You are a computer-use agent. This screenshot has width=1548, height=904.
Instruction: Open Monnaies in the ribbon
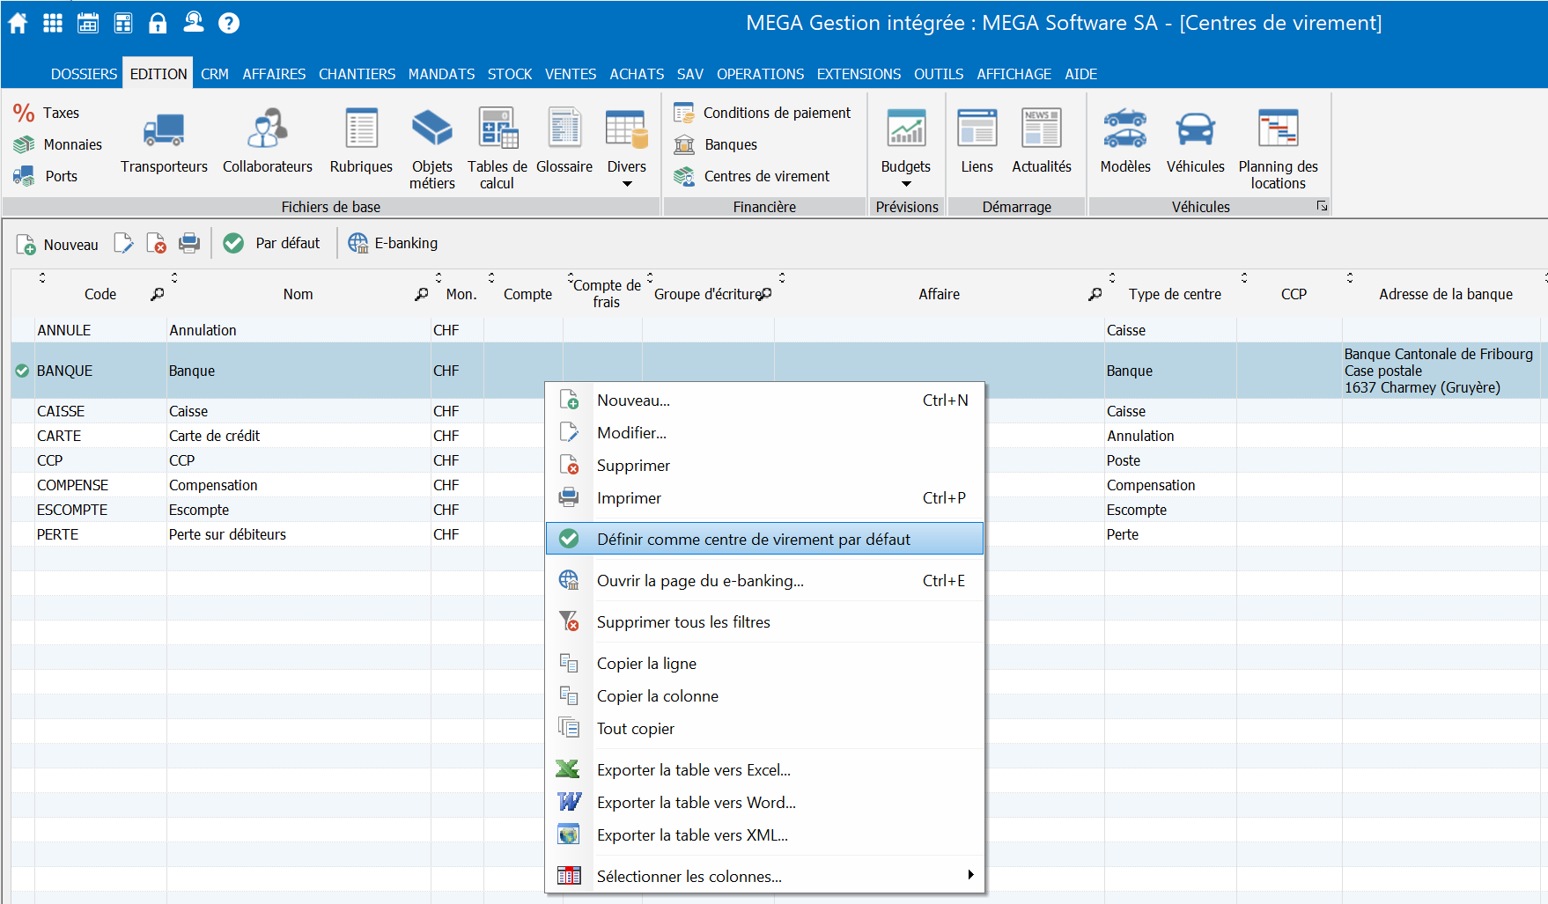coord(57,144)
